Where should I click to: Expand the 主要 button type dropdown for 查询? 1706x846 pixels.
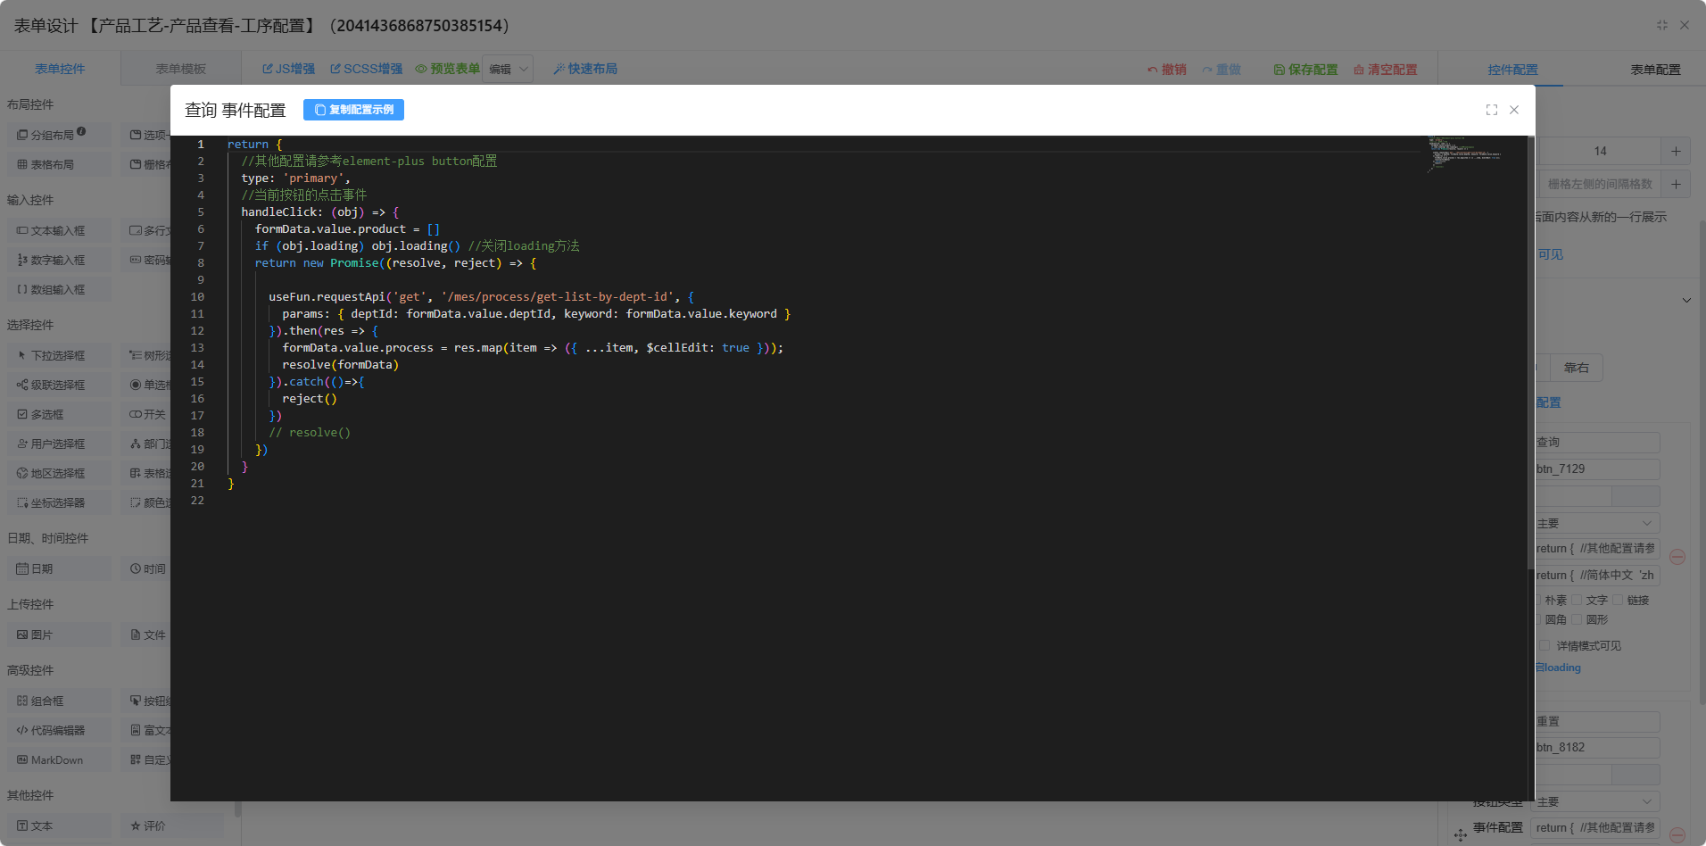(1596, 523)
